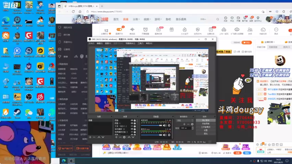Open 历史 history icon in Douyu header
The image size is (292, 164).
click(x=226, y=19)
